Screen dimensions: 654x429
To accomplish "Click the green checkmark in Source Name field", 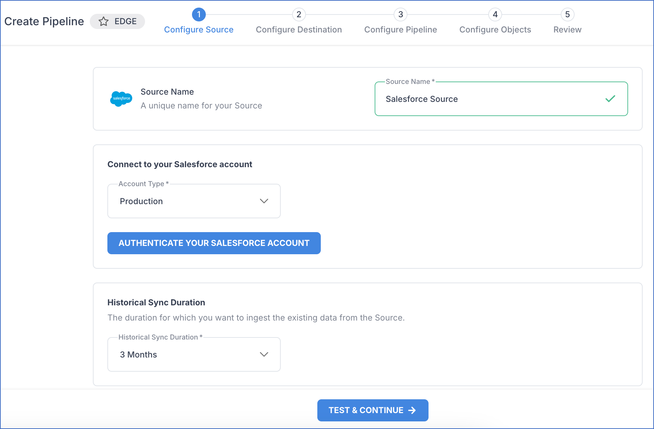I will [x=610, y=99].
